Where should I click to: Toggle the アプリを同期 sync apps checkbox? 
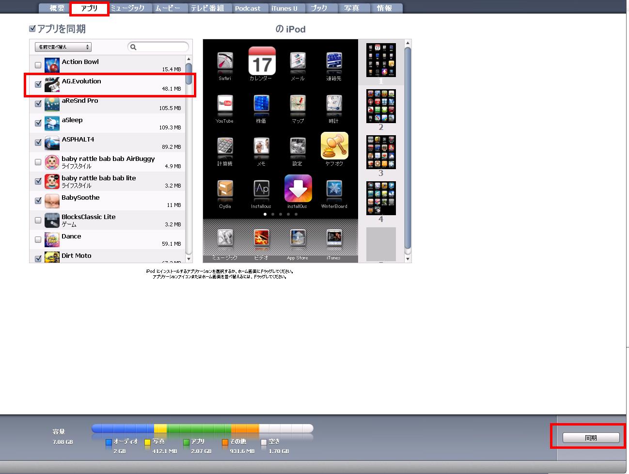[x=32, y=29]
